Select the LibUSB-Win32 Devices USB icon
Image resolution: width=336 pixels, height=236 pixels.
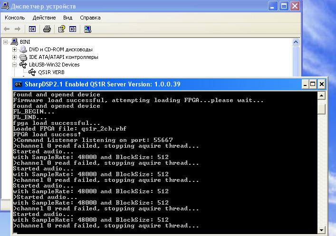tap(23, 65)
